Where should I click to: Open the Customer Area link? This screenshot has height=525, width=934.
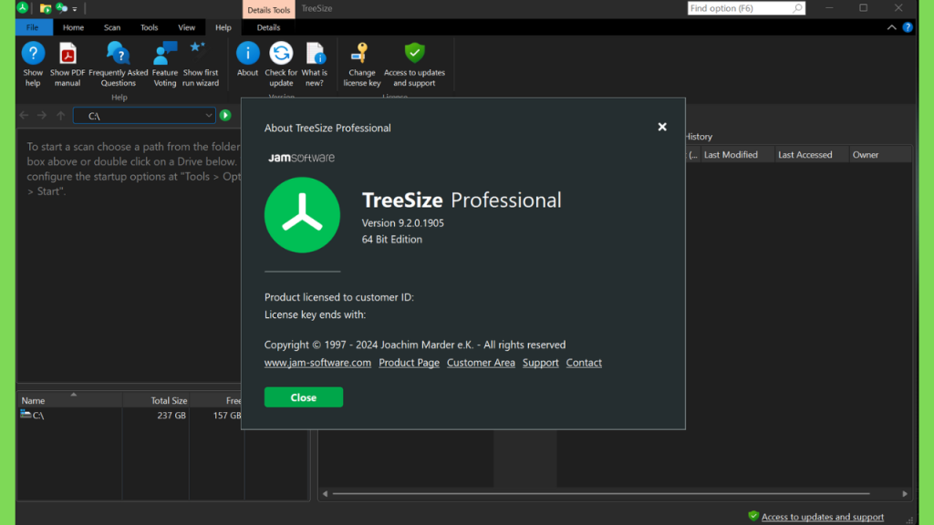point(481,363)
